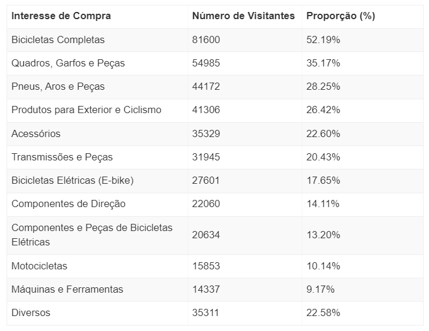This screenshot has width=429, height=331.
Task: Click the 'Quadros, Garfos e Peças' cell
Action: pyautogui.click(x=68, y=63)
